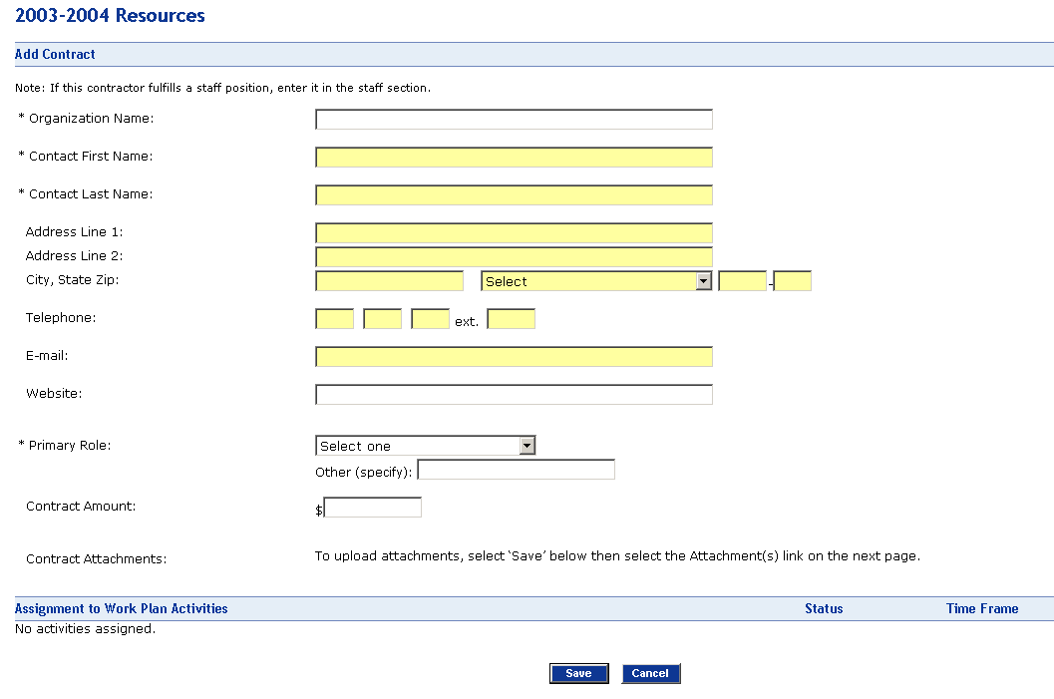
Task: Click the Organization Name text field
Action: point(514,120)
